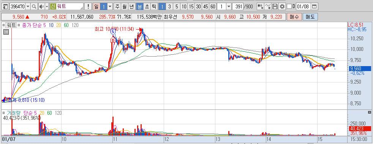
Task: Click the candle count field 391
Action: [238, 7]
